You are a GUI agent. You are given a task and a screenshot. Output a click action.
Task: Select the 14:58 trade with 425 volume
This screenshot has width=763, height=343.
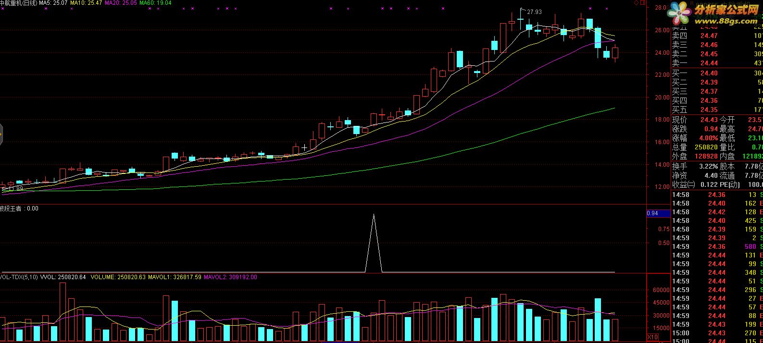coord(717,220)
